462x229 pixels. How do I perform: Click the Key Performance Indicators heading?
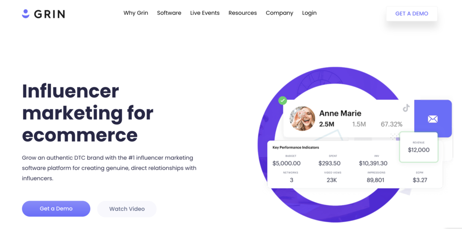pos(296,147)
